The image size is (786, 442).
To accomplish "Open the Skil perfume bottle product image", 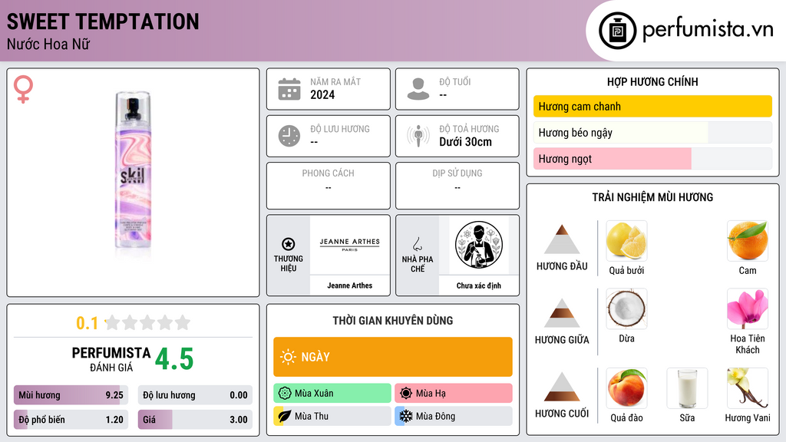I will [x=133, y=170].
